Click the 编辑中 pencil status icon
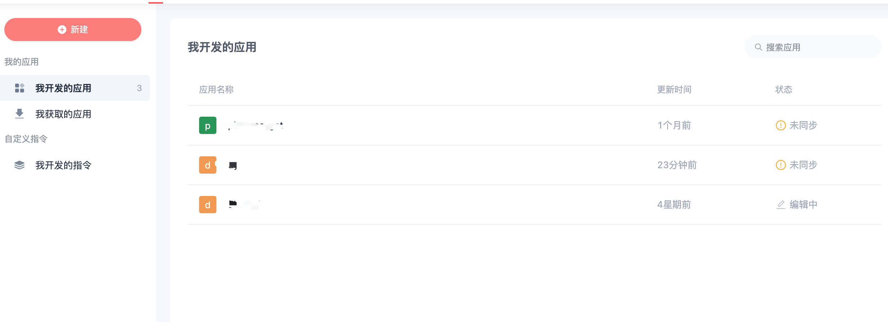 tap(781, 205)
